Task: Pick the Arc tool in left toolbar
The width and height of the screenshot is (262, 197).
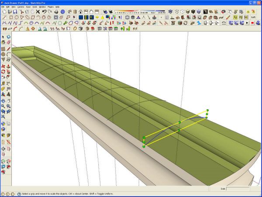Action: (x=9, y=54)
